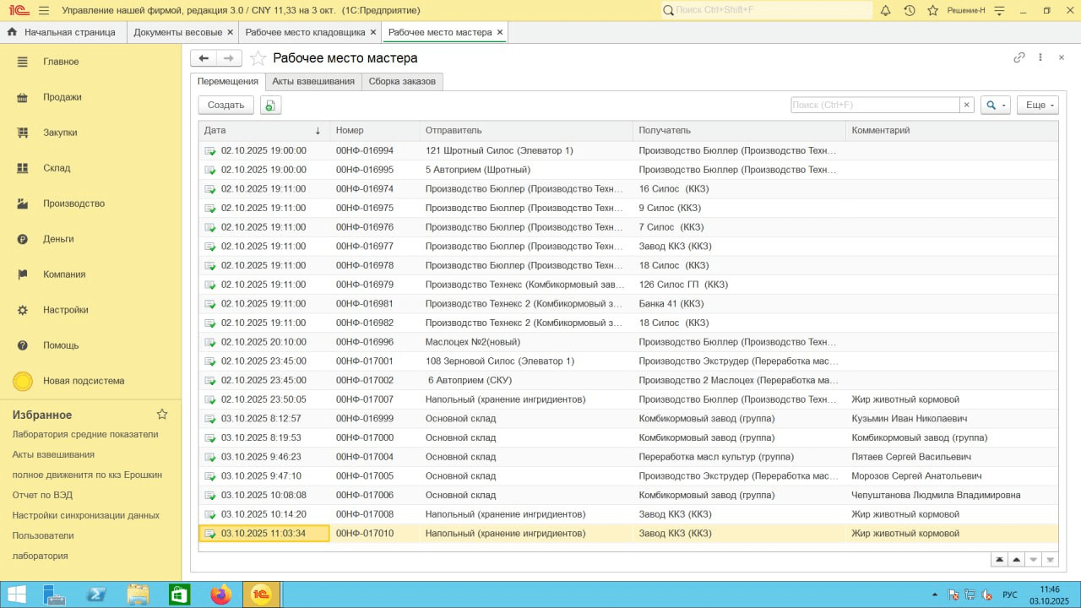Screen dimensions: 1081x608
Task: Copy link using the chain icon
Action: 1019,57
